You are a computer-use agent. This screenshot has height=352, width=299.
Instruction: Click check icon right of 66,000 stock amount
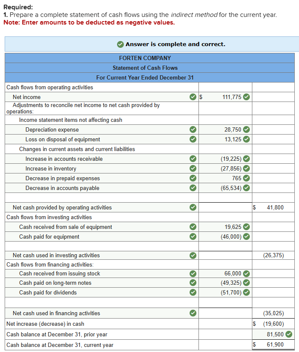point(246,273)
